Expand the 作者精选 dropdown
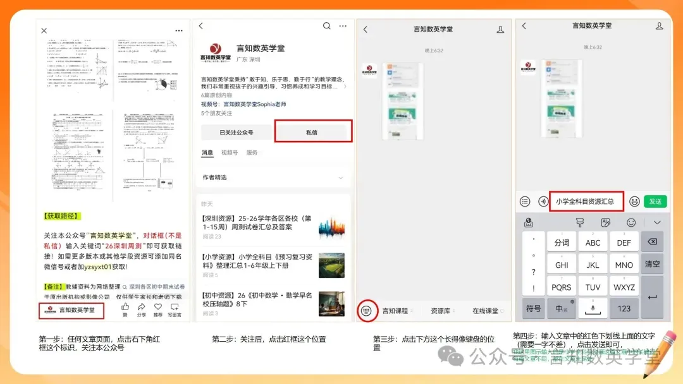Screen dimensions: 683x384 [x=274, y=177]
